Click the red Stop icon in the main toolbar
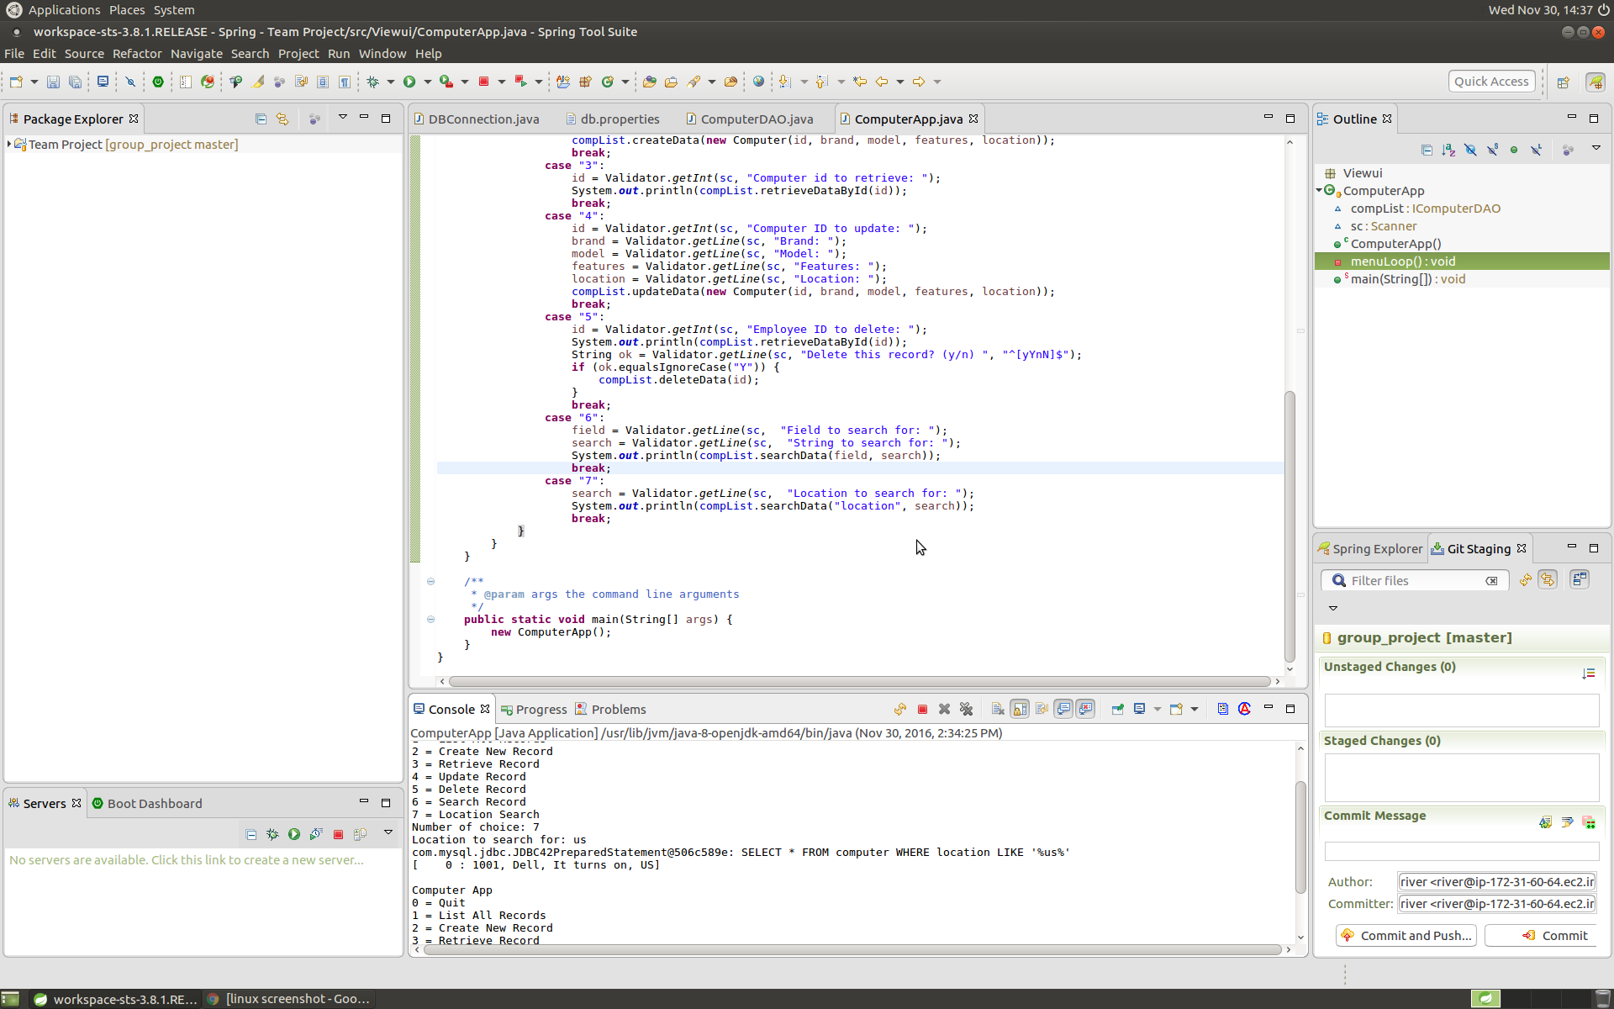This screenshot has width=1614, height=1009. click(x=483, y=82)
